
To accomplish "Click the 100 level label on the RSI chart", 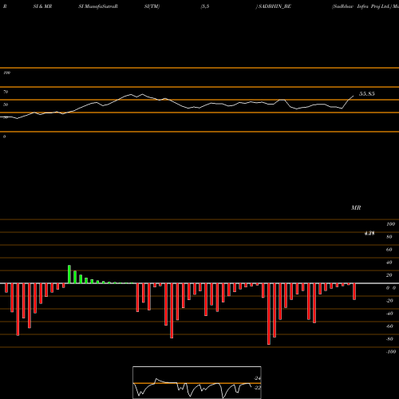I will (x=6, y=73).
